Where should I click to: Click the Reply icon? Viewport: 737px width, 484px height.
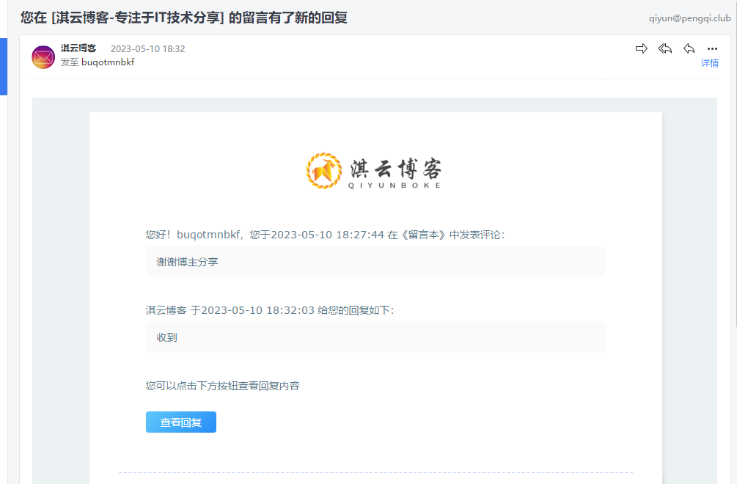689,48
